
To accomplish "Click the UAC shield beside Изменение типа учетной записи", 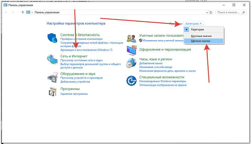I will [141, 40].
